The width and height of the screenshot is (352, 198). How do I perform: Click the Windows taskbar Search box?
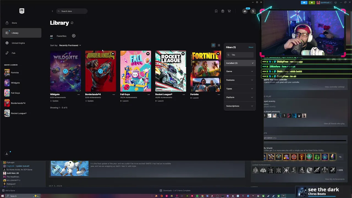(x=23, y=196)
